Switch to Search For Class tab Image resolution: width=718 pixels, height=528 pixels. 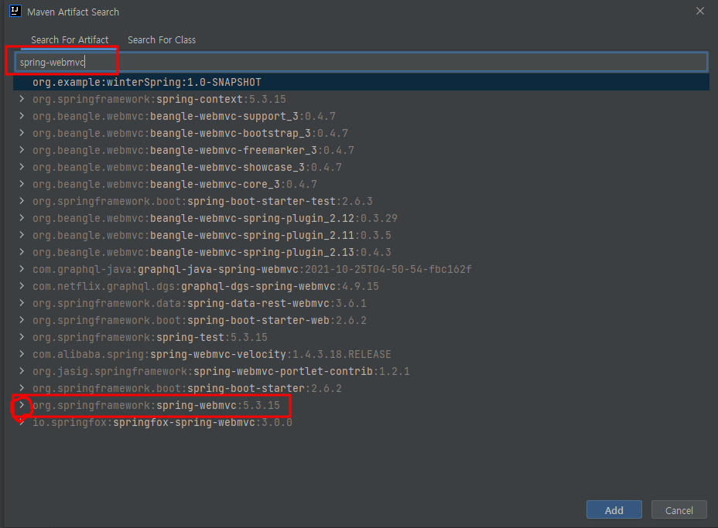pyautogui.click(x=162, y=39)
